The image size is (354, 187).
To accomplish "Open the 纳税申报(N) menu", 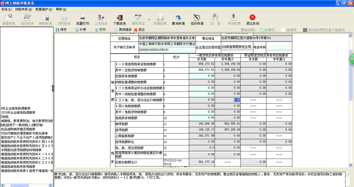I will tap(23, 9).
